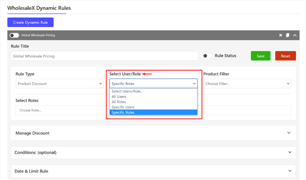The image size is (306, 180).
Task: Enable the Rule Status toggle
Action: (x=207, y=56)
